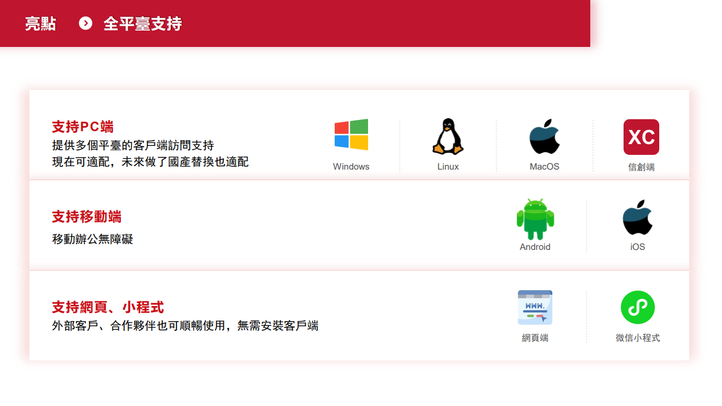Screen dimensions: 722x406
Task: Click the 網頁端 label text
Action: (x=535, y=338)
